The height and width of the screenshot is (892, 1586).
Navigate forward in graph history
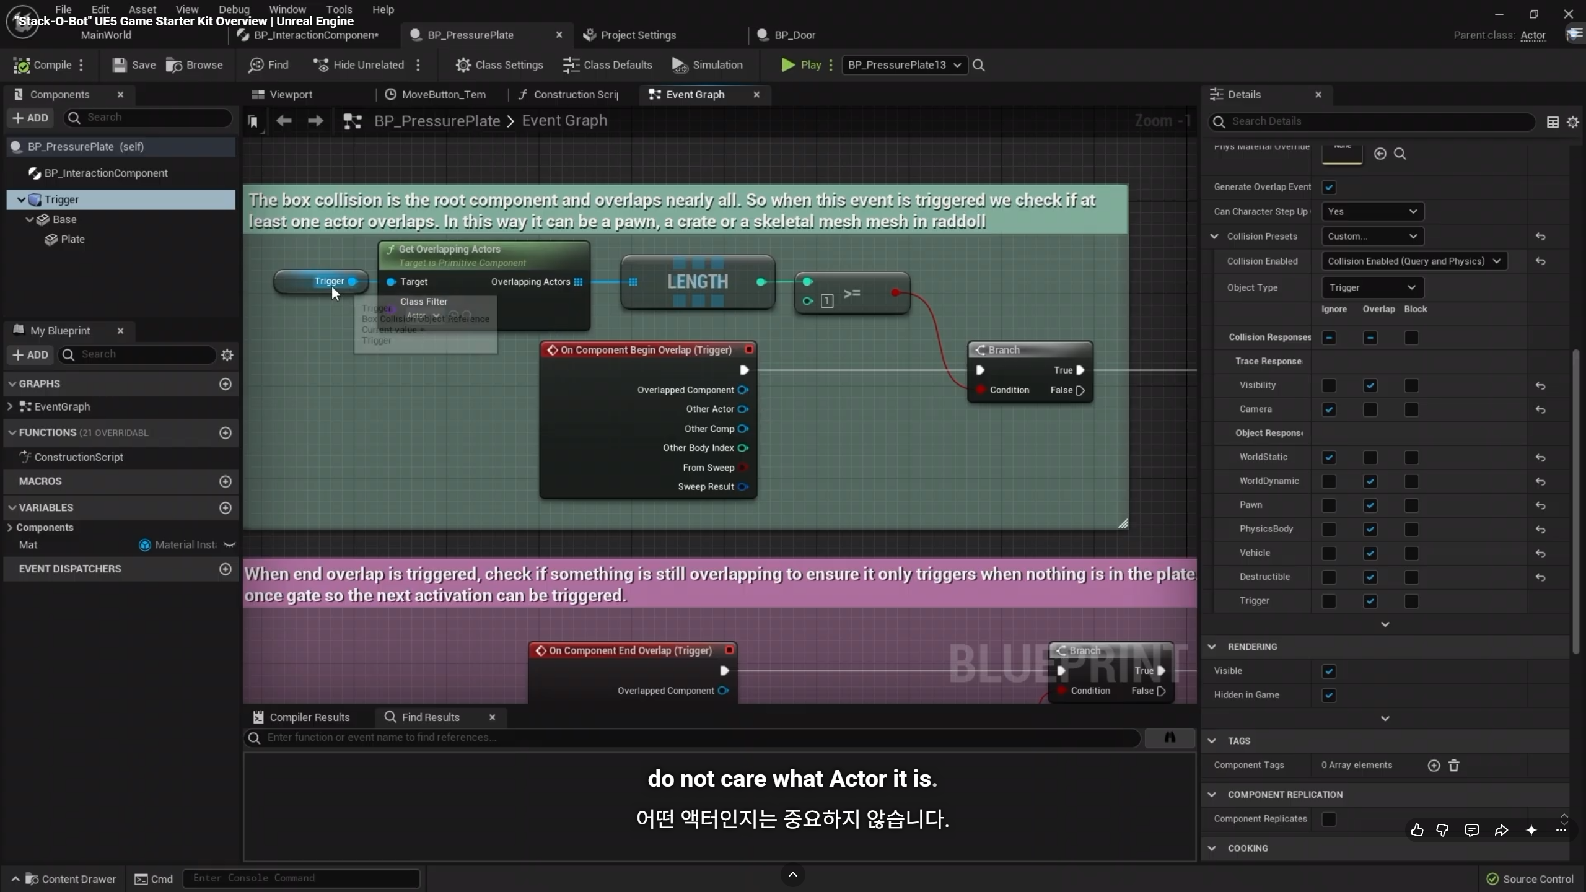click(x=315, y=121)
